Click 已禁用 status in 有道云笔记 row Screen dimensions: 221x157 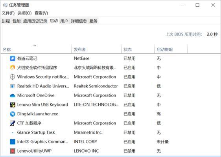129,58
